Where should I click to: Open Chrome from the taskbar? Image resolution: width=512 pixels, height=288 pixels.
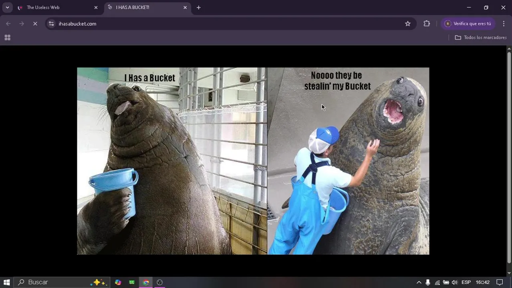[x=146, y=282]
